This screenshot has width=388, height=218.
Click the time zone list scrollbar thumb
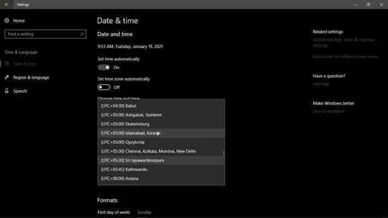point(224,153)
